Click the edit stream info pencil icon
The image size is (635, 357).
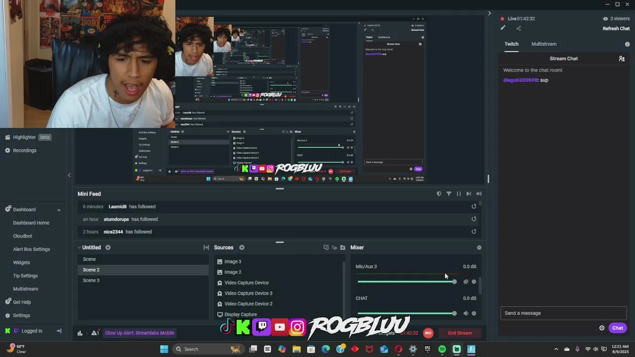(x=503, y=28)
